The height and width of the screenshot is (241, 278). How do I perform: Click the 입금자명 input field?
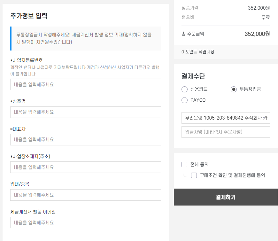pos(226,132)
